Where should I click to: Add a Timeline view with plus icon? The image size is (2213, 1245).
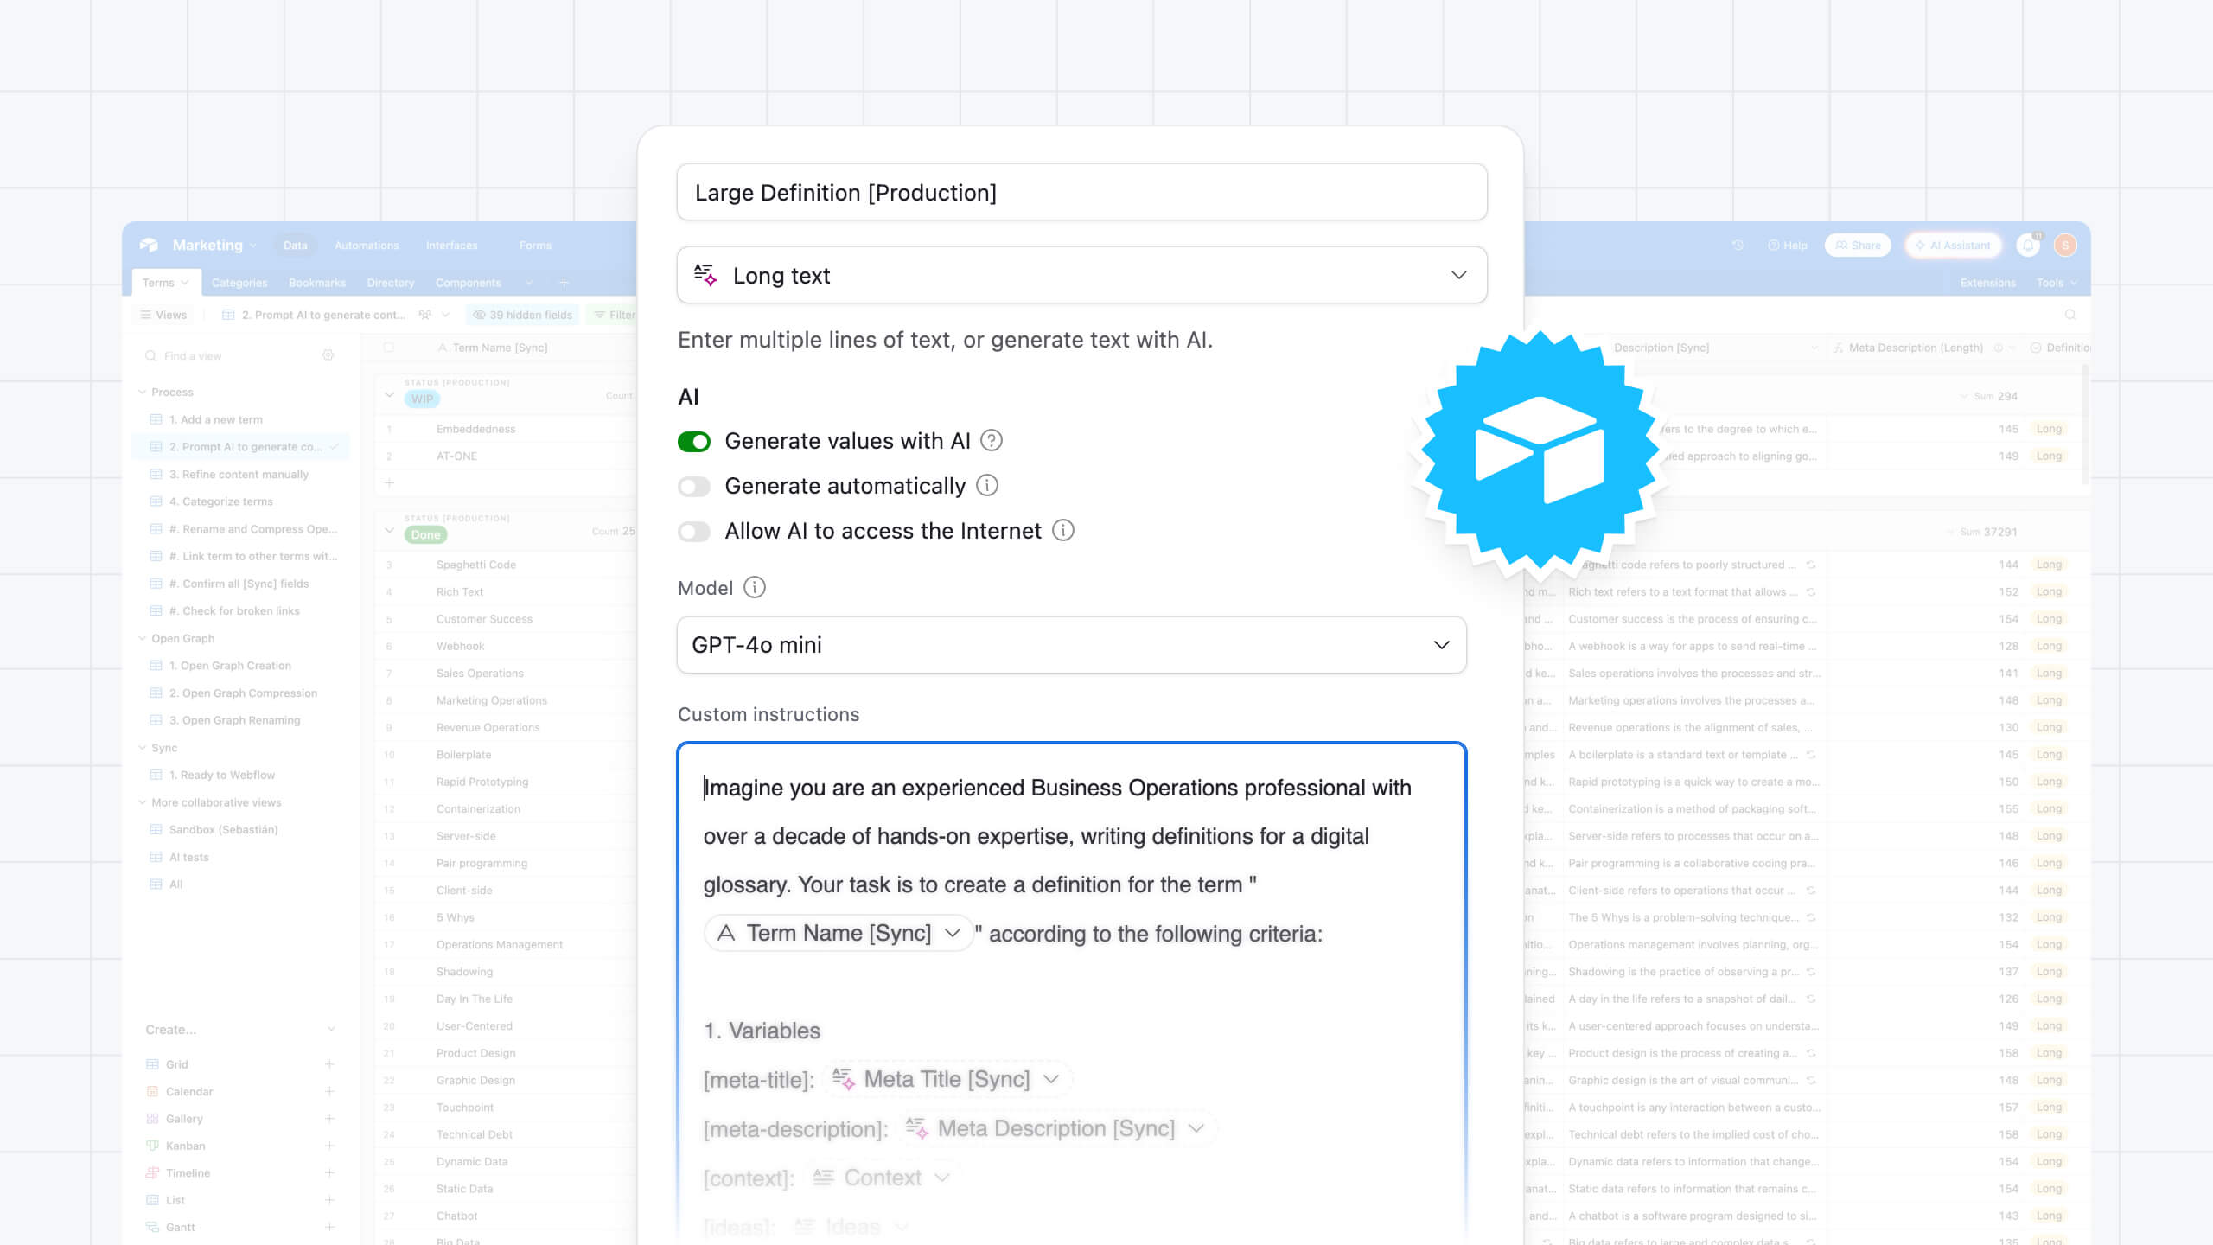coord(329,1172)
